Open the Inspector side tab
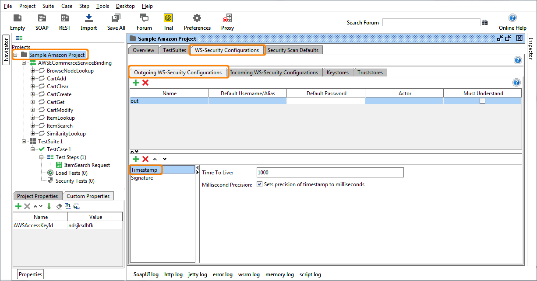 pyautogui.click(x=531, y=49)
